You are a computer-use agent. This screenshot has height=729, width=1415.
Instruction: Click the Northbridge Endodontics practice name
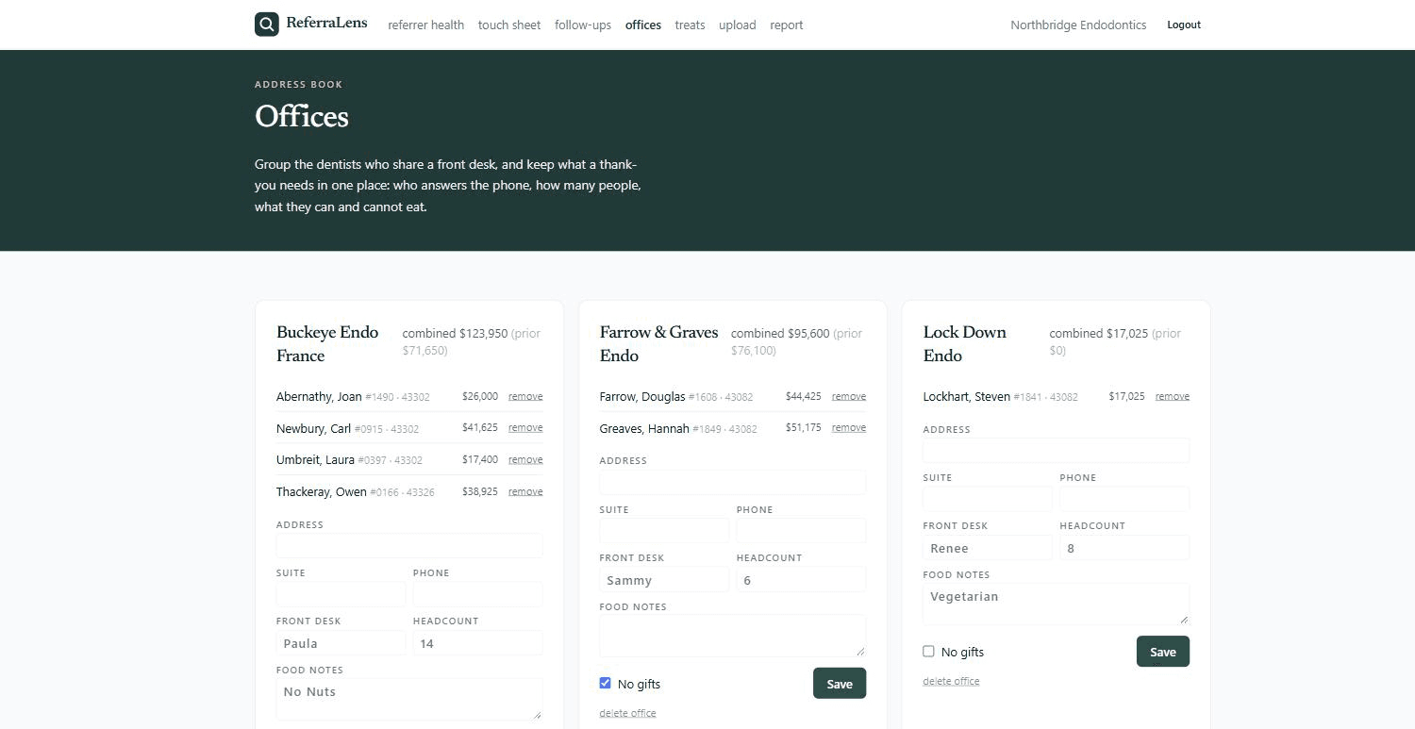point(1078,25)
